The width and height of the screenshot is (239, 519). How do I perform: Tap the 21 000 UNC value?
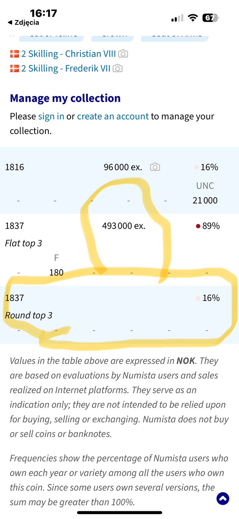click(x=205, y=200)
